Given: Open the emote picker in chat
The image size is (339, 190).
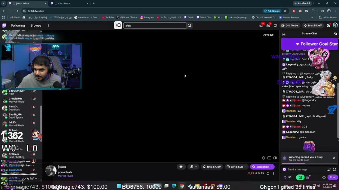Looking at the screenshot, I should 334,170.
